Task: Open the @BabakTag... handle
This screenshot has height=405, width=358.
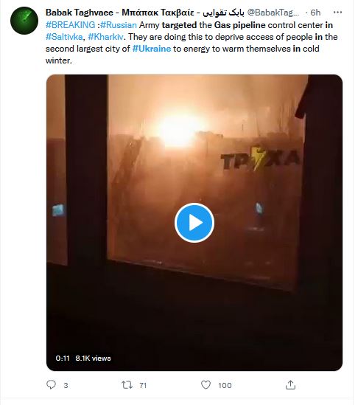Action: [x=273, y=13]
